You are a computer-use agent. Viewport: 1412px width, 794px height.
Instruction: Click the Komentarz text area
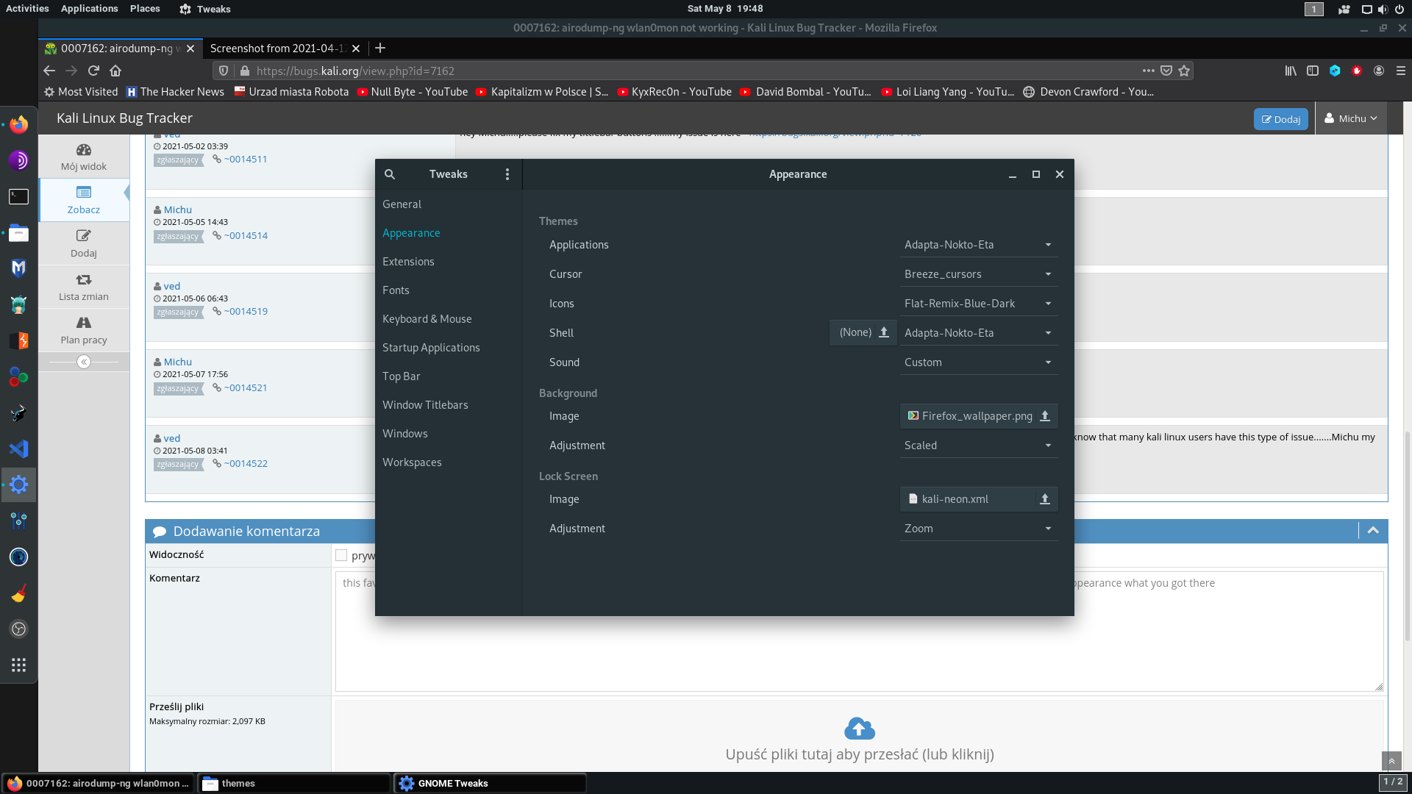[x=859, y=632]
